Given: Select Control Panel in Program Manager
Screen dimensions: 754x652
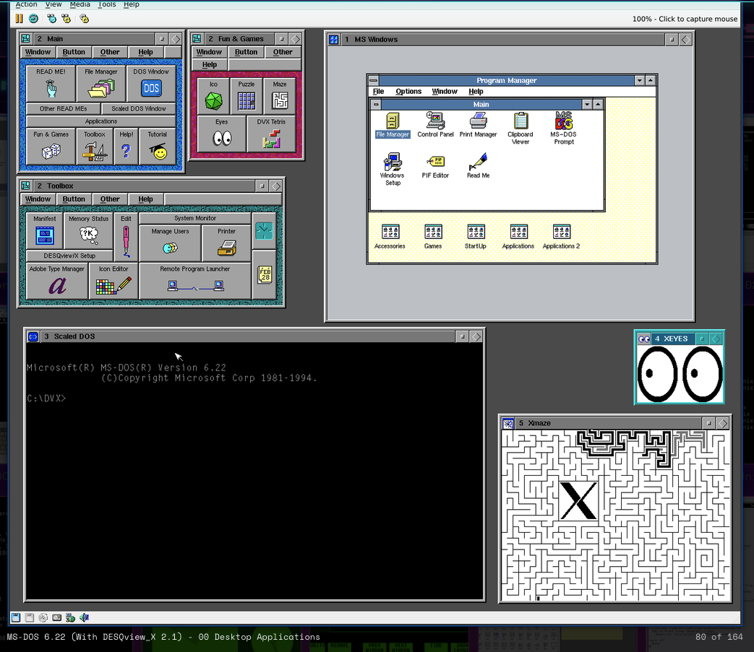Looking at the screenshot, I should (x=435, y=126).
